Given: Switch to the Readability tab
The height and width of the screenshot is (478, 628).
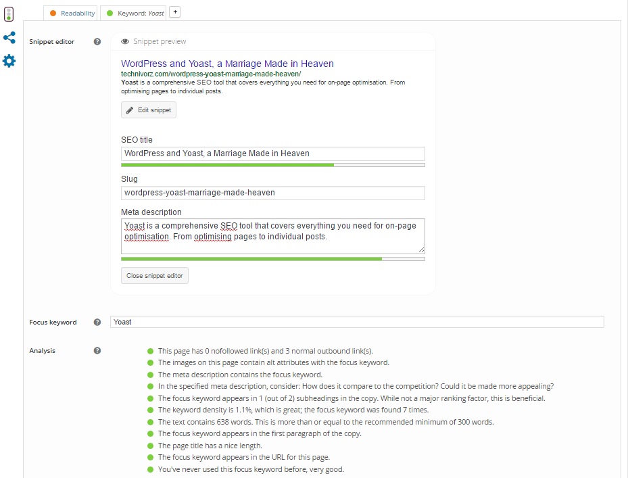Looking at the screenshot, I should point(72,13).
